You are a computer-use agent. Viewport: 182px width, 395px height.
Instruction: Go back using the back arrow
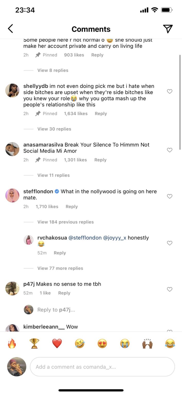click(x=11, y=29)
